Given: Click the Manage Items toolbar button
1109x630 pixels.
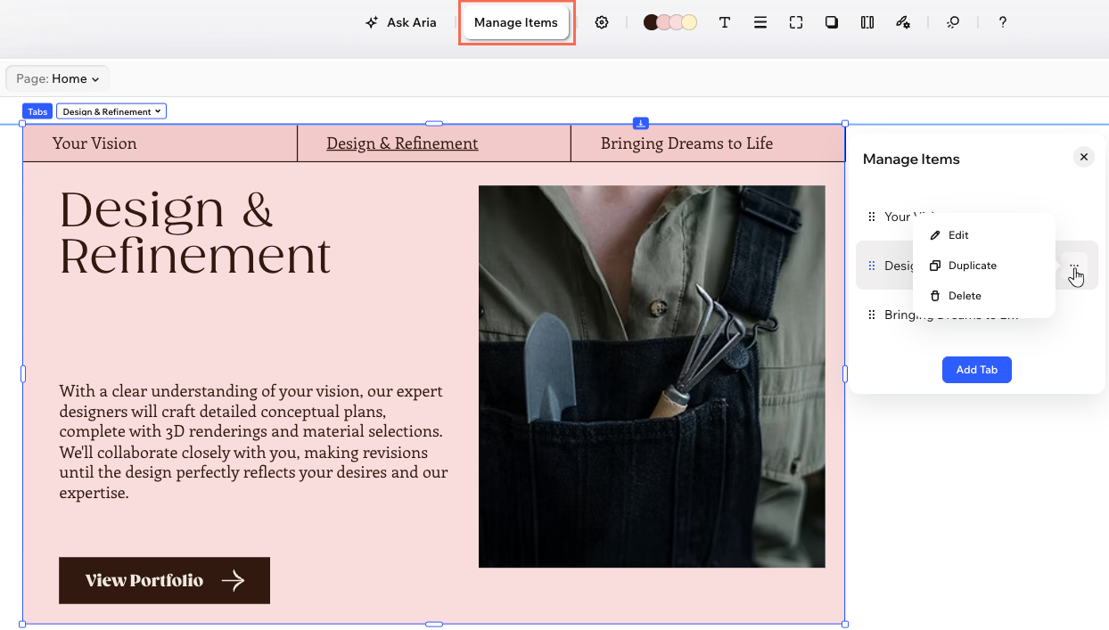Looking at the screenshot, I should [x=516, y=22].
